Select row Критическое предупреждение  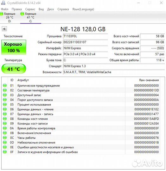pos(81,85)
